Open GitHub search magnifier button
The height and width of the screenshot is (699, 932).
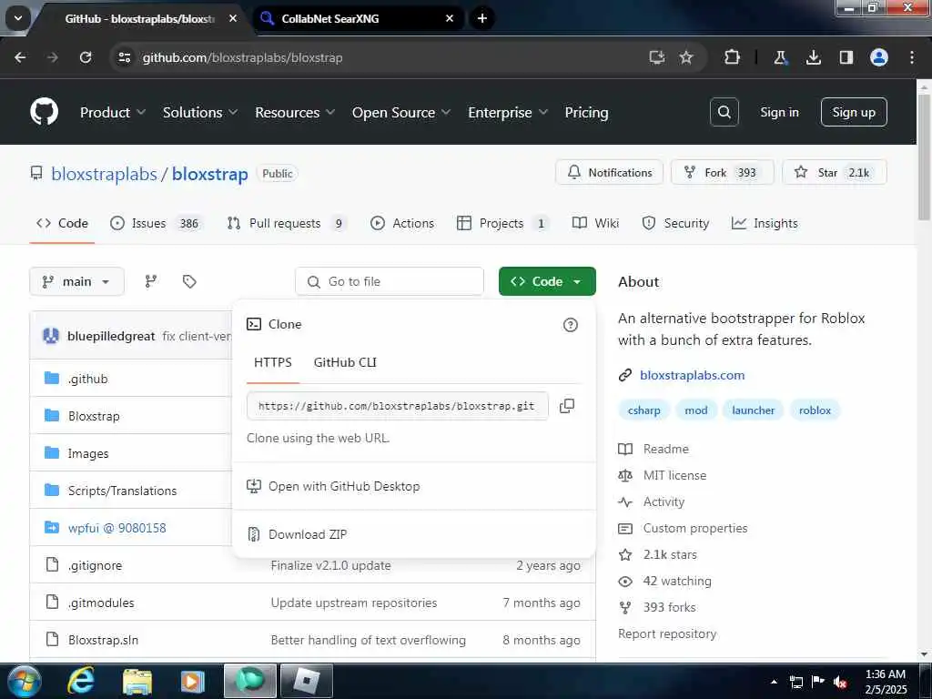[x=724, y=112]
